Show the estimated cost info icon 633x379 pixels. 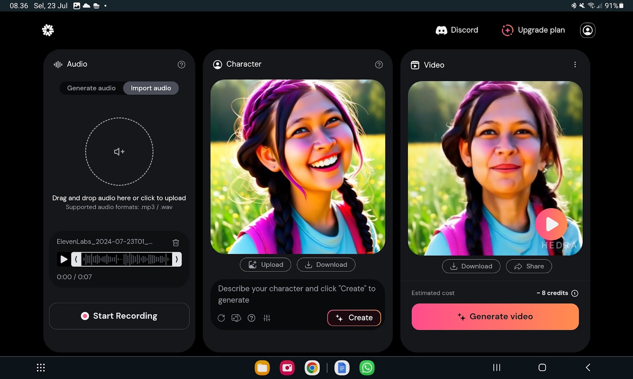click(575, 293)
